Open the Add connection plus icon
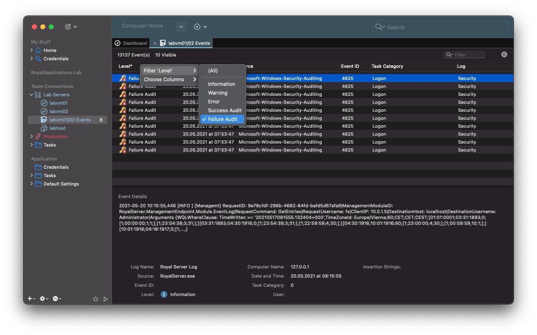Viewport: 537px width, 335px height. tap(29, 299)
